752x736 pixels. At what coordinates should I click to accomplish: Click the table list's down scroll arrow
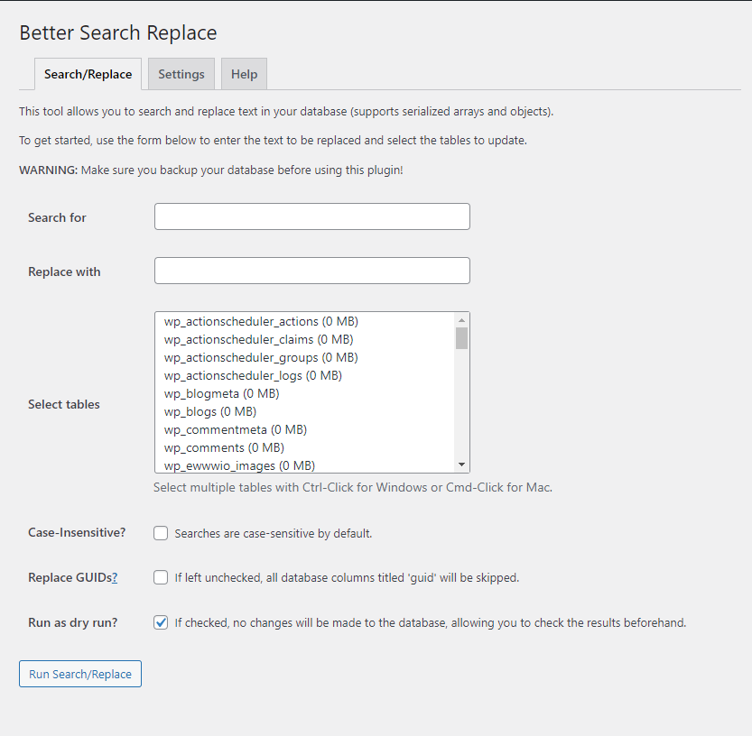click(x=461, y=464)
